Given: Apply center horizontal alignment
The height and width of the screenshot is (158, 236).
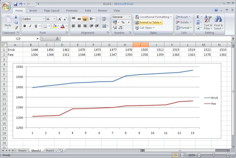Looking at the screenshot, I should pos(79,26).
